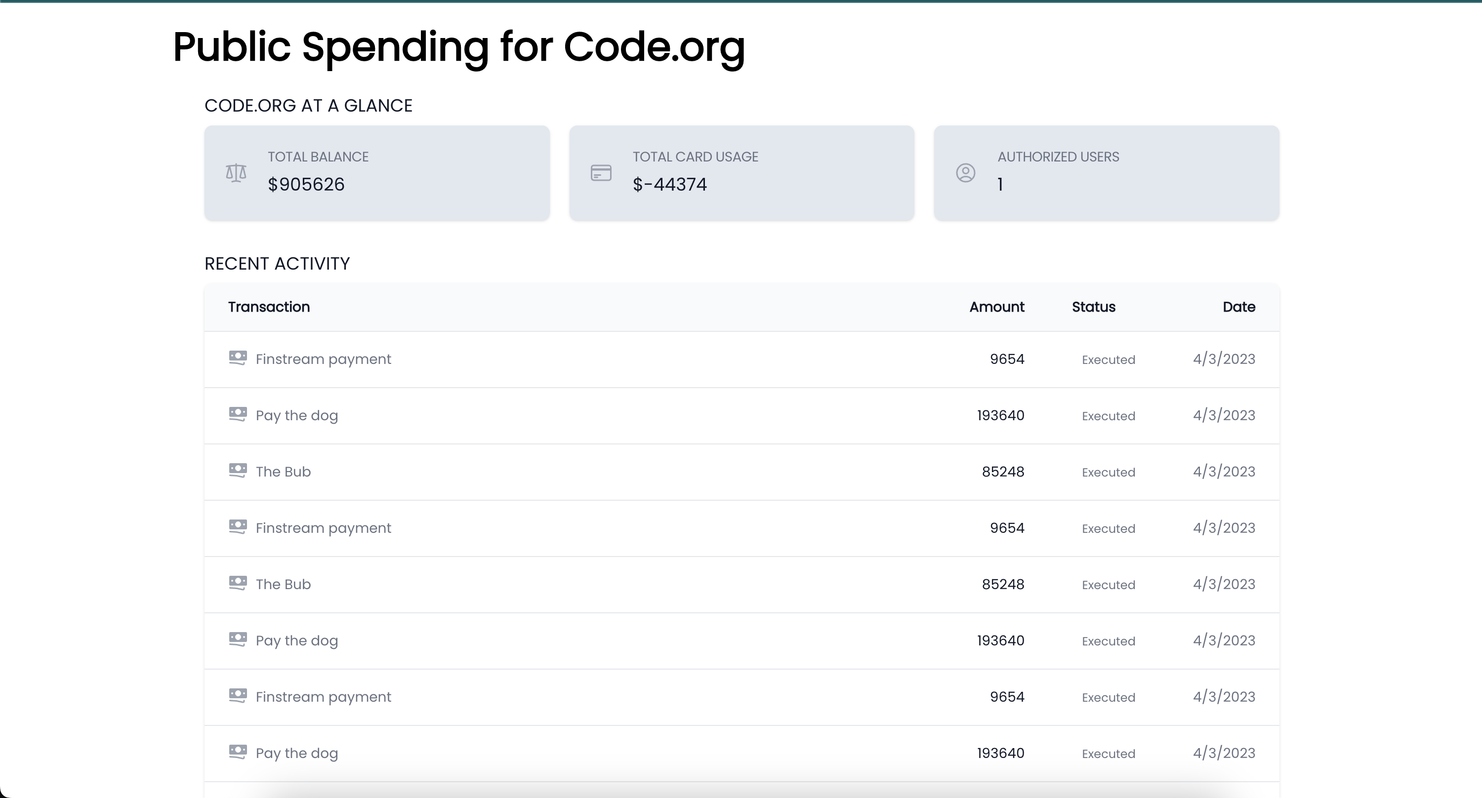Open the Total Balance card

(x=377, y=172)
